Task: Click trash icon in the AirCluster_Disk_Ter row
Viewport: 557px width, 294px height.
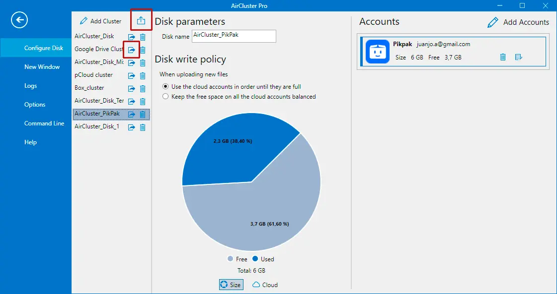Action: tap(143, 102)
